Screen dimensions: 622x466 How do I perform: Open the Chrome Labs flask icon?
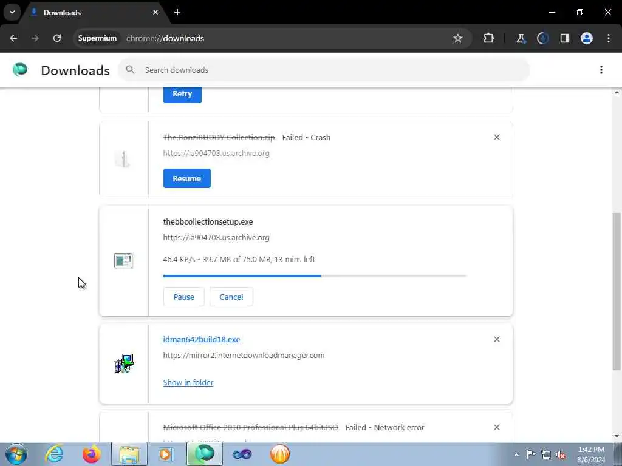[x=521, y=38]
